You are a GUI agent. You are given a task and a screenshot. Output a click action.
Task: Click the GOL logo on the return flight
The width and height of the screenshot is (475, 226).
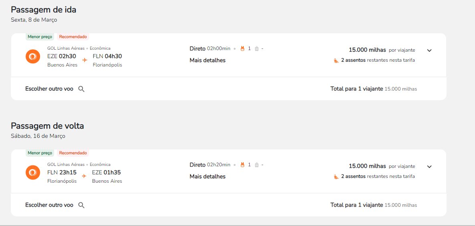[33, 172]
